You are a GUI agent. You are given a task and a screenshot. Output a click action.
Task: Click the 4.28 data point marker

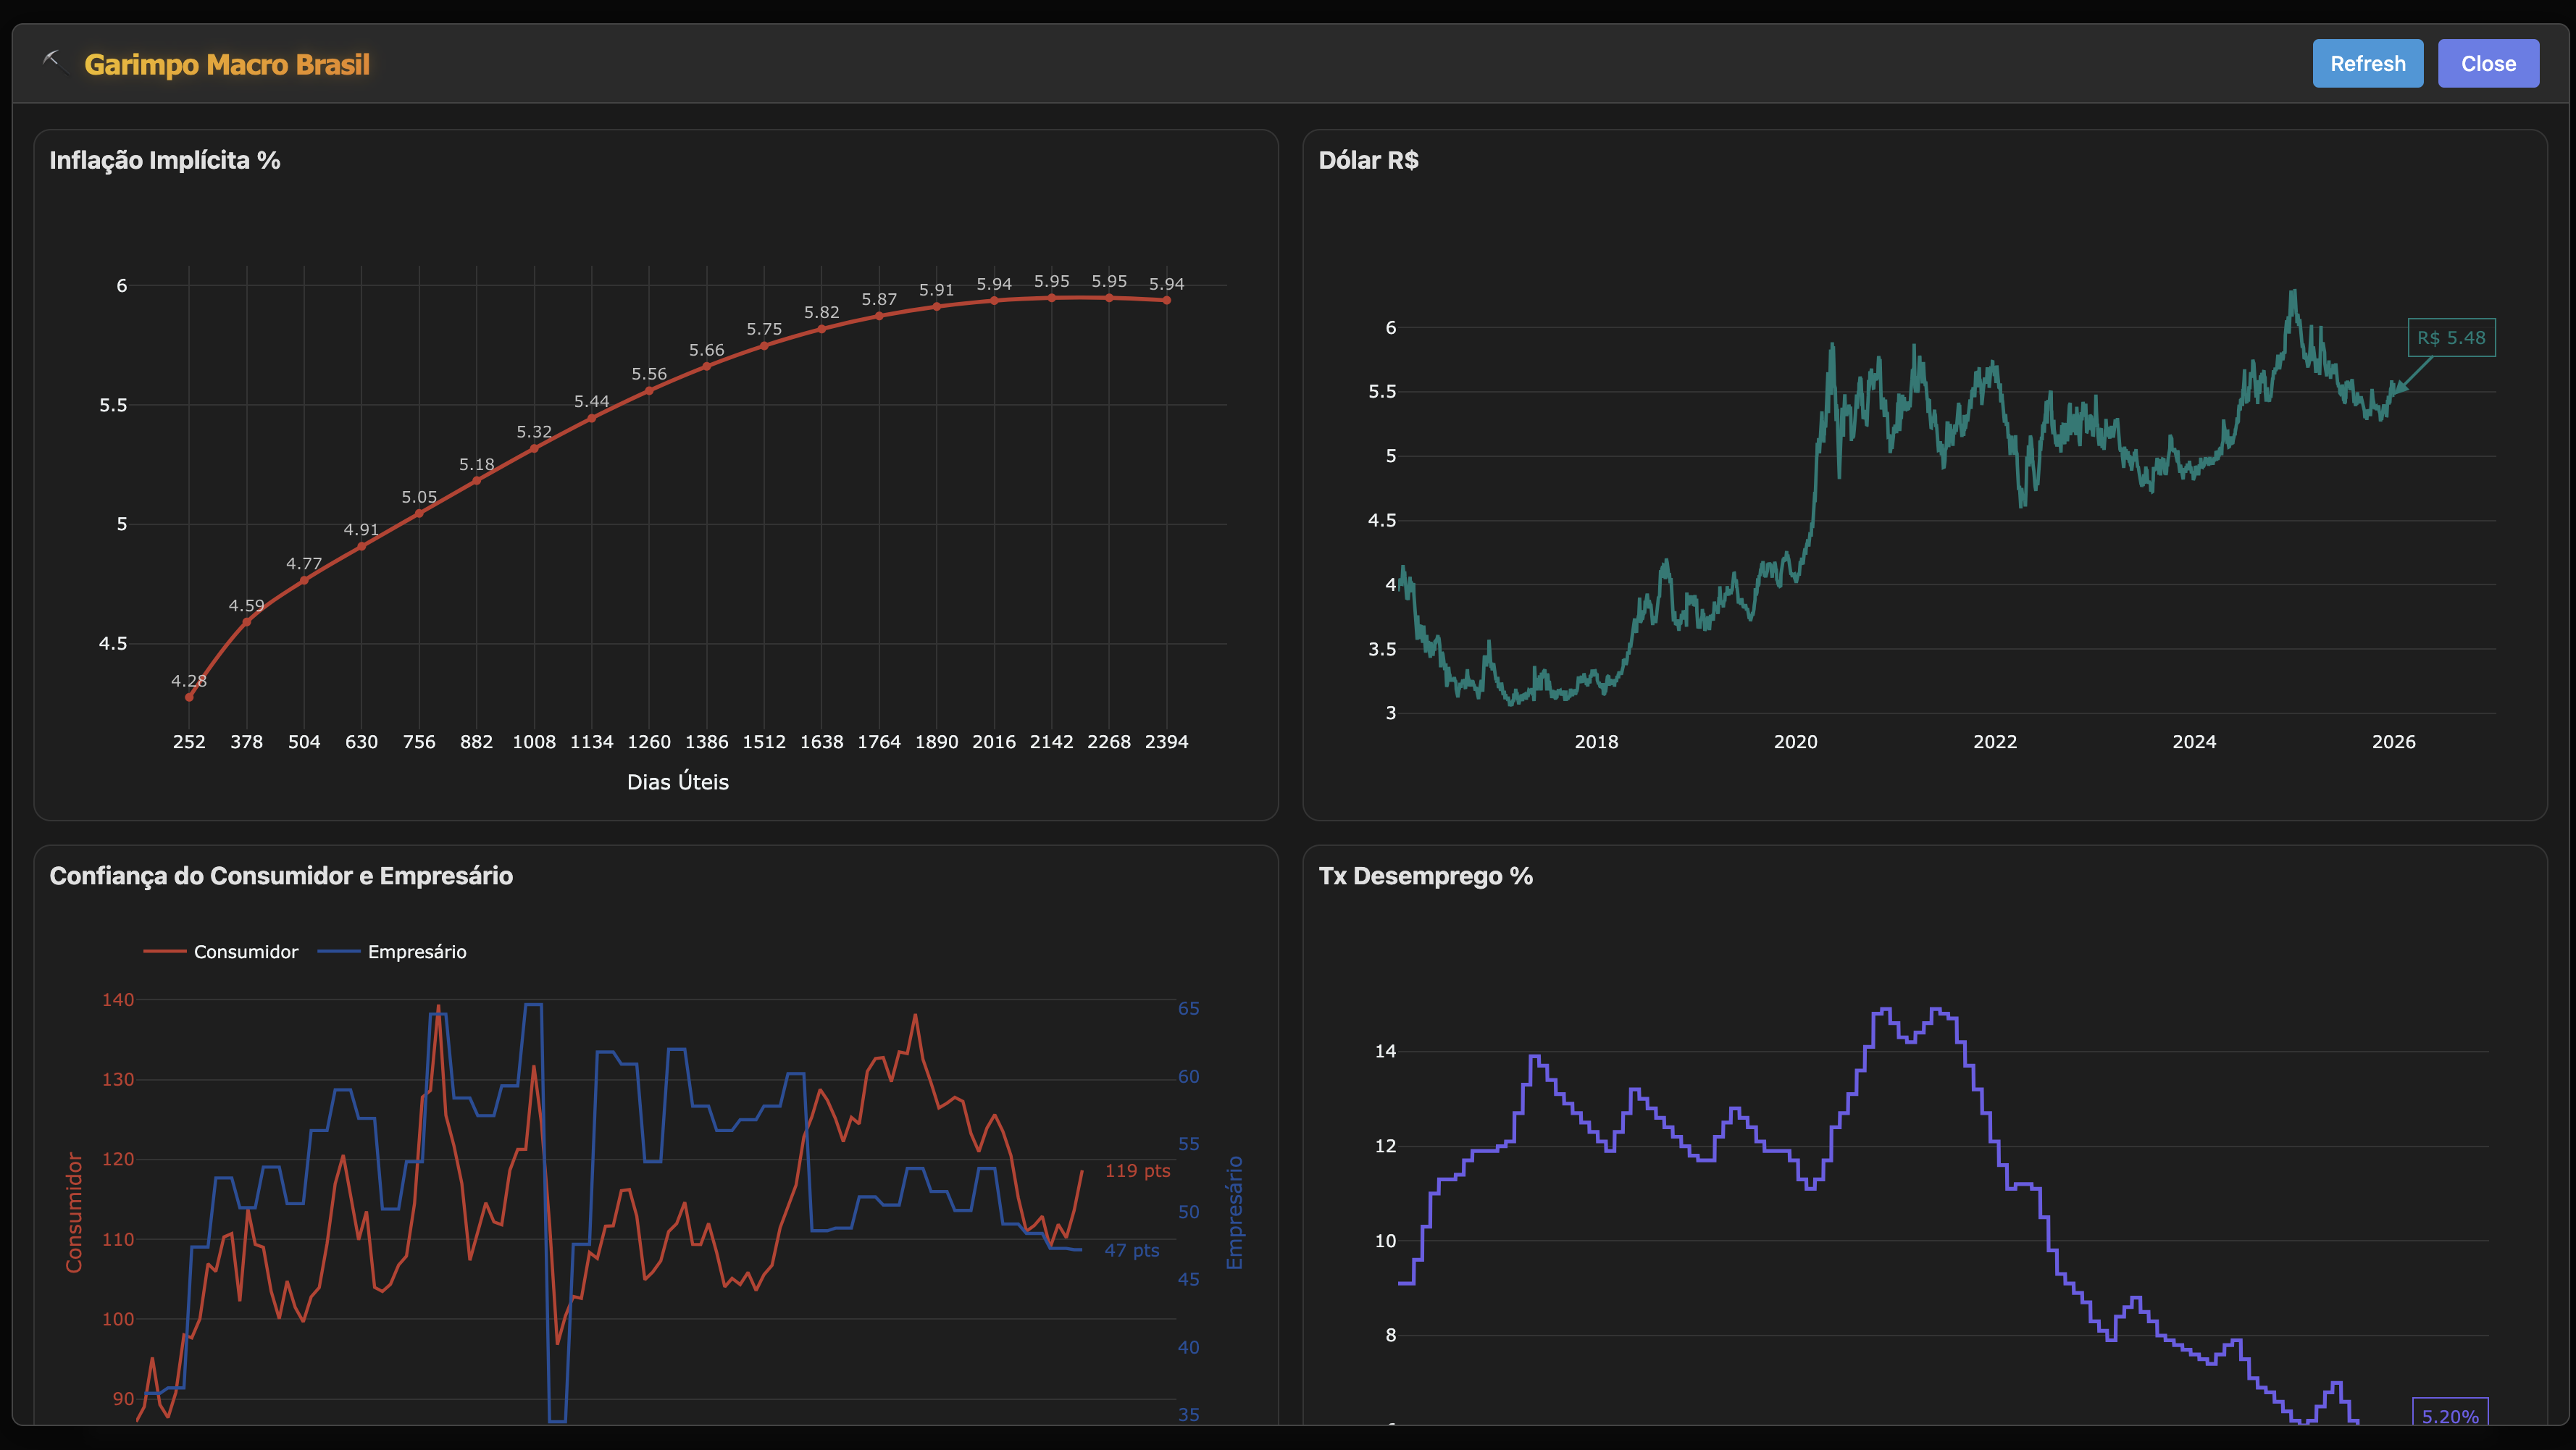pyautogui.click(x=189, y=697)
